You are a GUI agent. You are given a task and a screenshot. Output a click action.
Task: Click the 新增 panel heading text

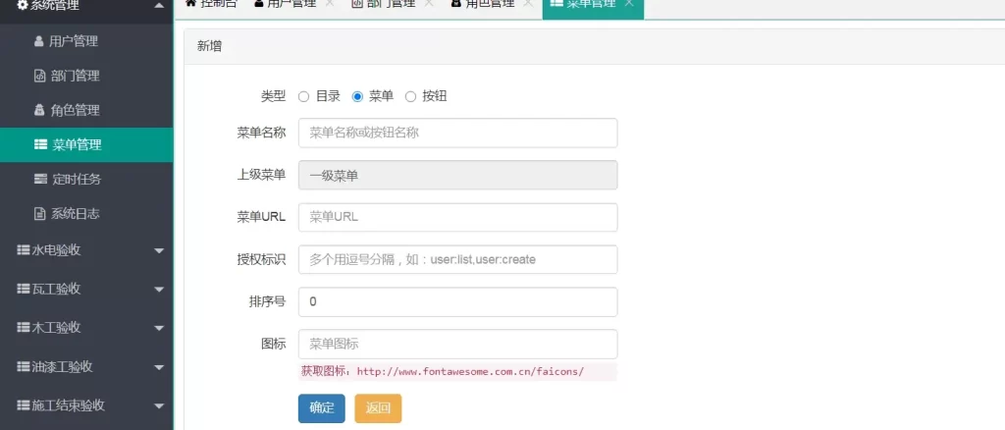pos(210,46)
